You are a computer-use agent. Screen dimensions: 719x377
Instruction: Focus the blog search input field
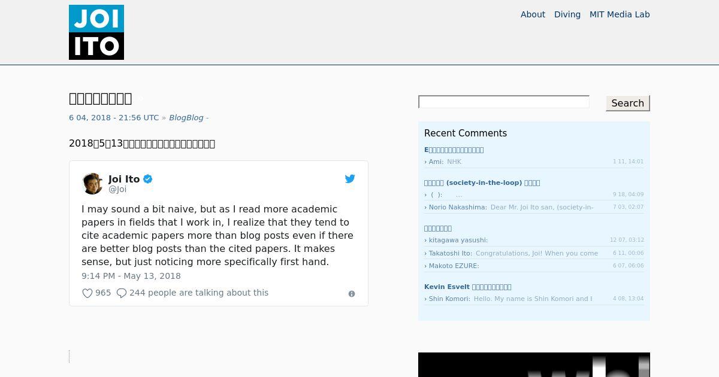tap(504, 102)
